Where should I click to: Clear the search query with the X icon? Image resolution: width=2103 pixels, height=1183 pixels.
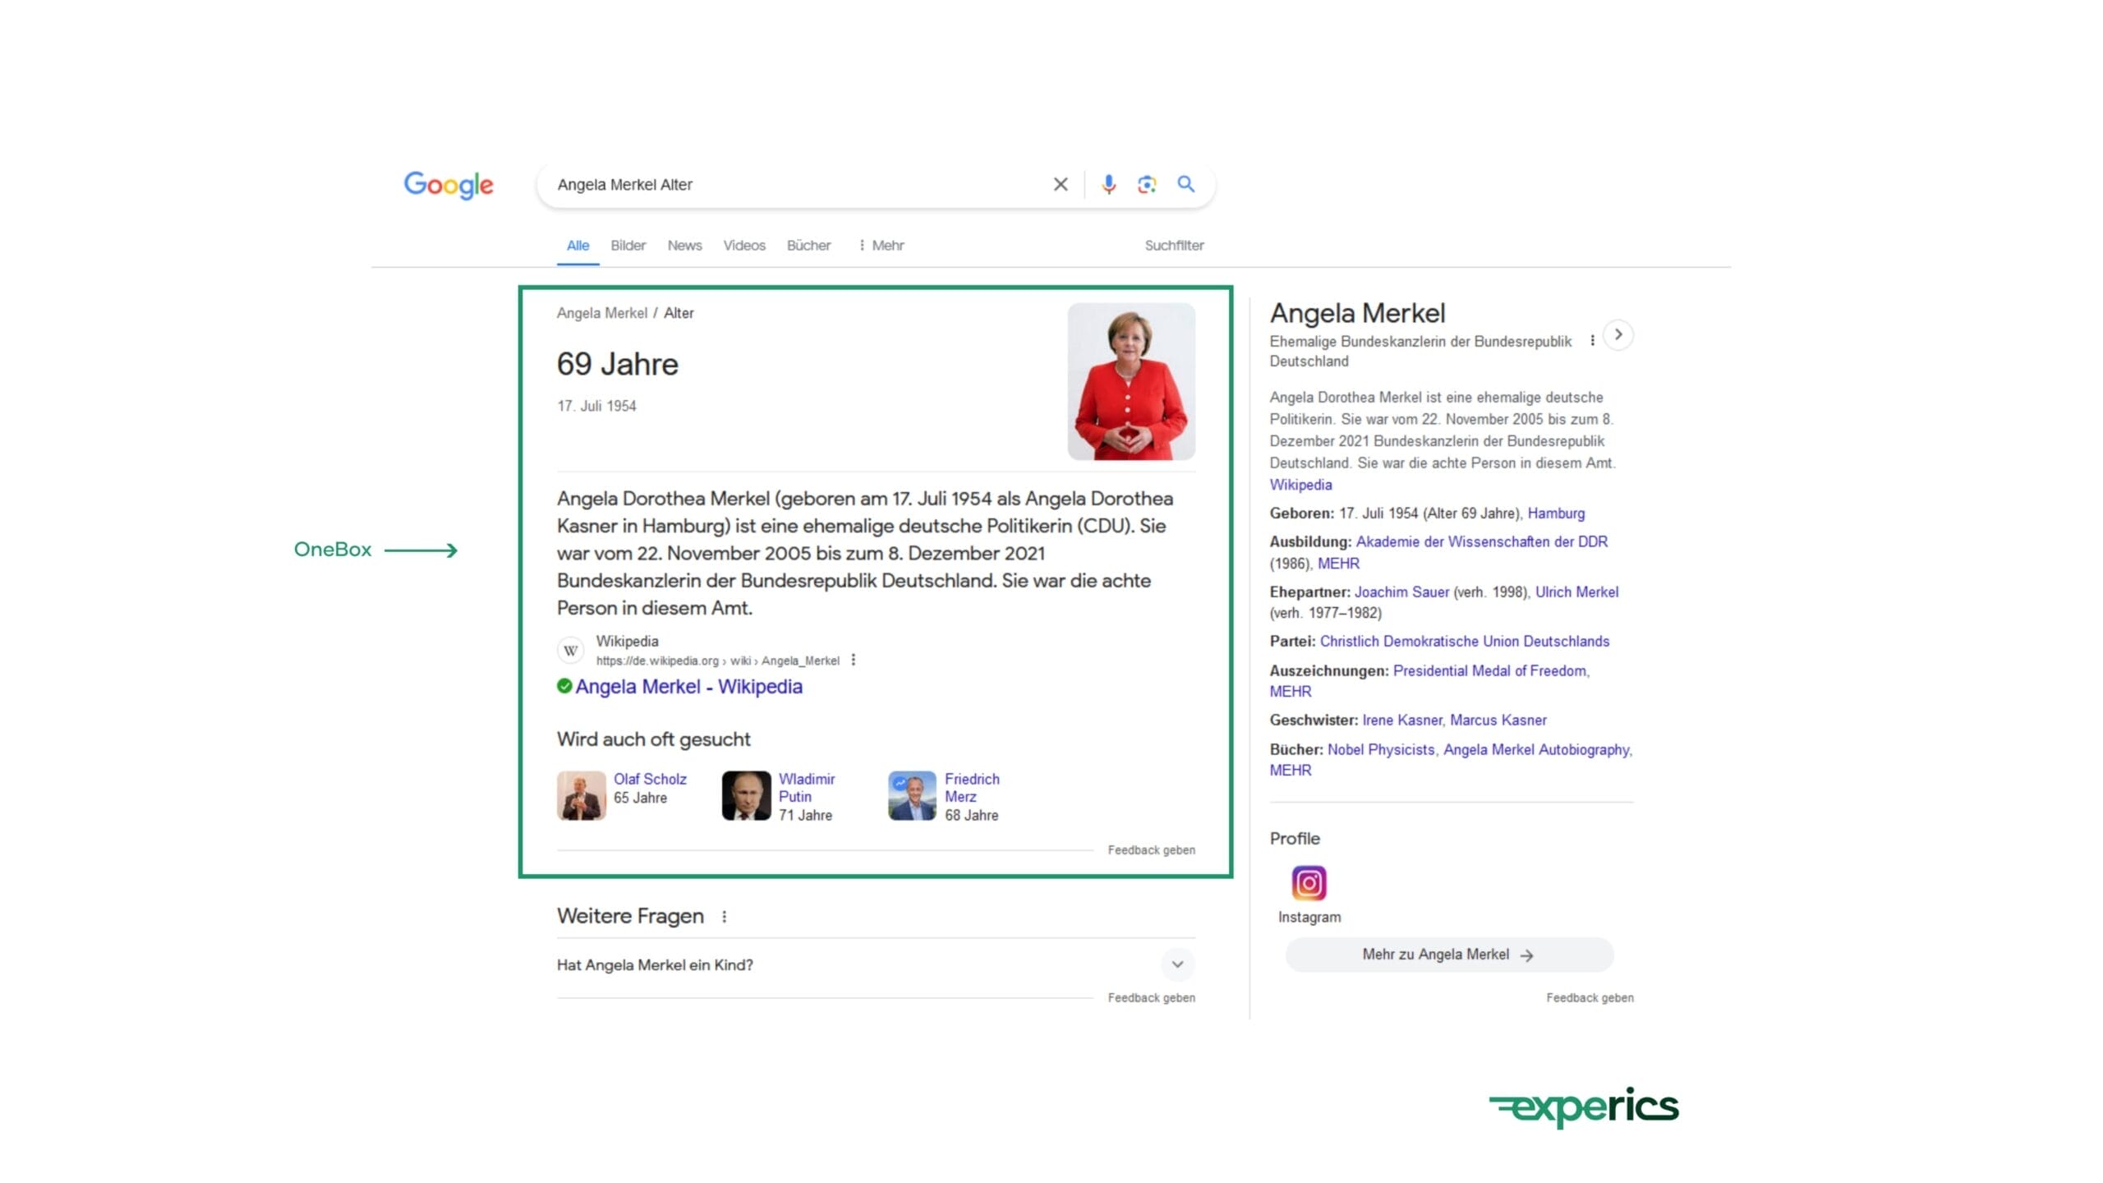point(1060,184)
